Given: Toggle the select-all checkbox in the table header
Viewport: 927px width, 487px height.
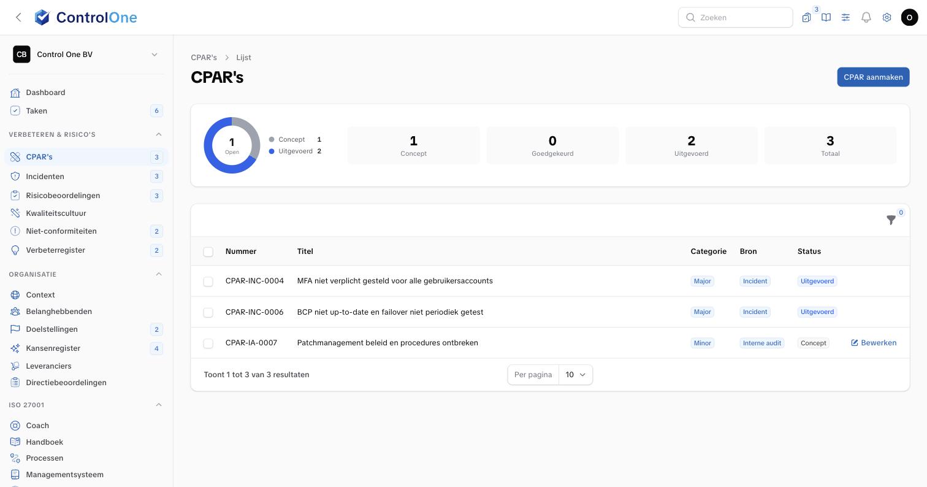Looking at the screenshot, I should click(x=208, y=251).
